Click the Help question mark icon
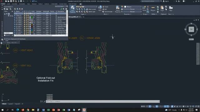This screenshot has width=200, height=112. point(183,1)
